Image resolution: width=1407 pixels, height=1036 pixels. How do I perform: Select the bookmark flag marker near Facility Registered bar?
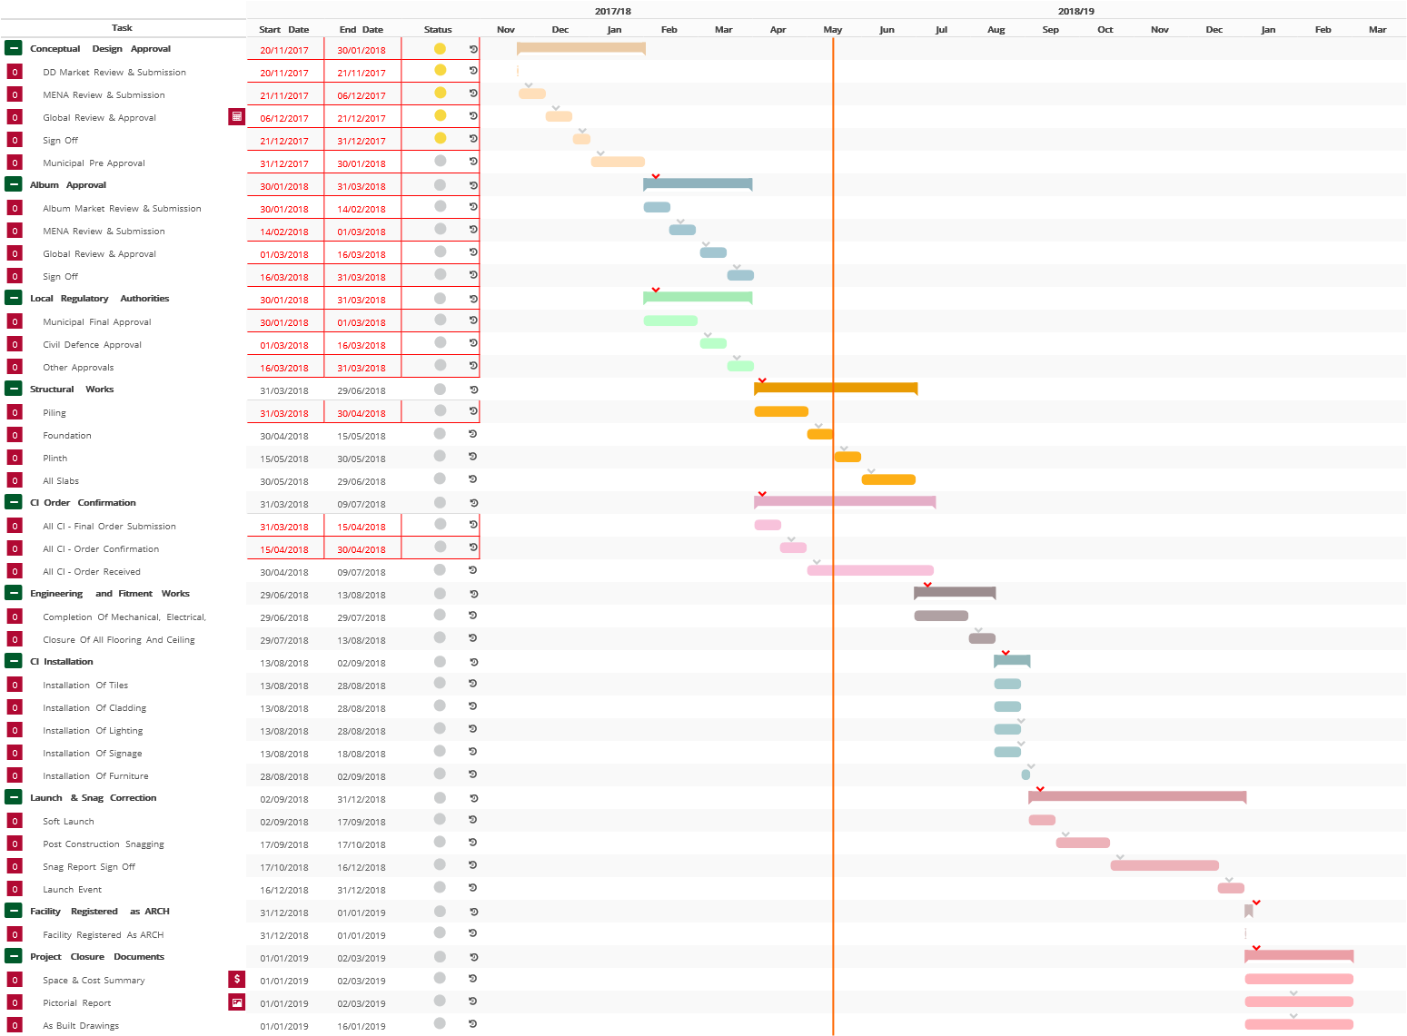tap(1246, 910)
